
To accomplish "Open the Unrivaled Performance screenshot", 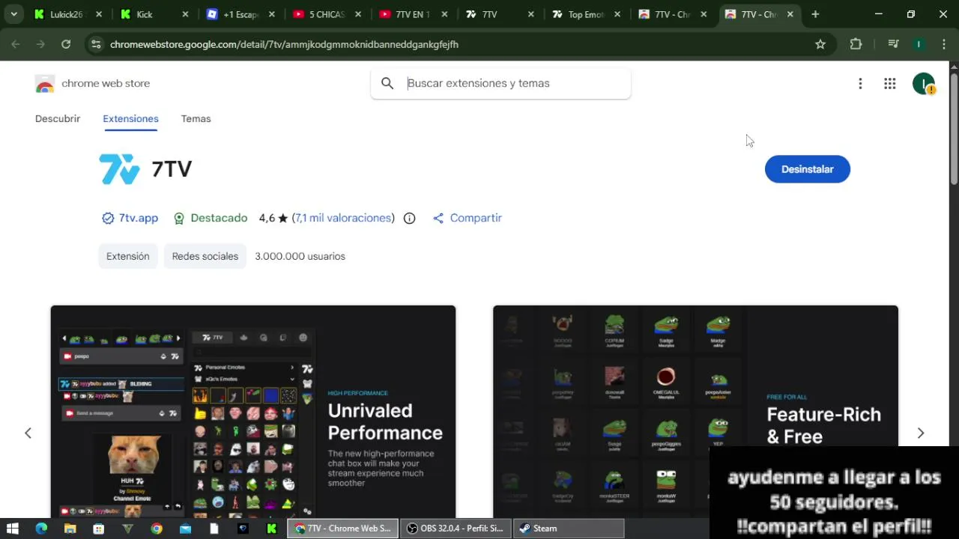I will [253, 411].
